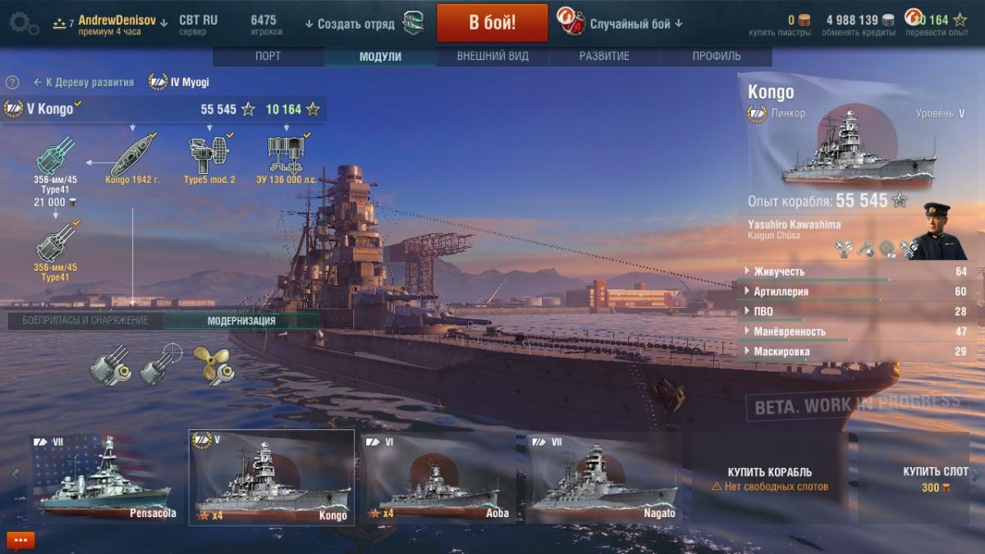The image size is (985, 554).
Task: Go back via К Дереву развития link
Action: pos(84,82)
